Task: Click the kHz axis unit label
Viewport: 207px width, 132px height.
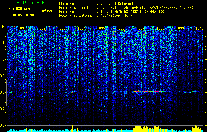Action: coord(3,27)
